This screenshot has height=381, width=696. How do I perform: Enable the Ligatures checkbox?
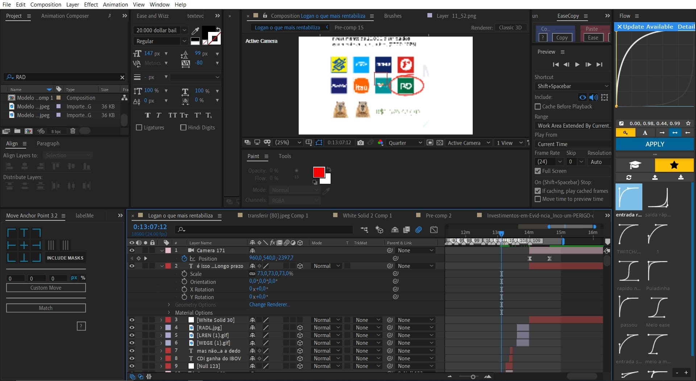tap(139, 128)
